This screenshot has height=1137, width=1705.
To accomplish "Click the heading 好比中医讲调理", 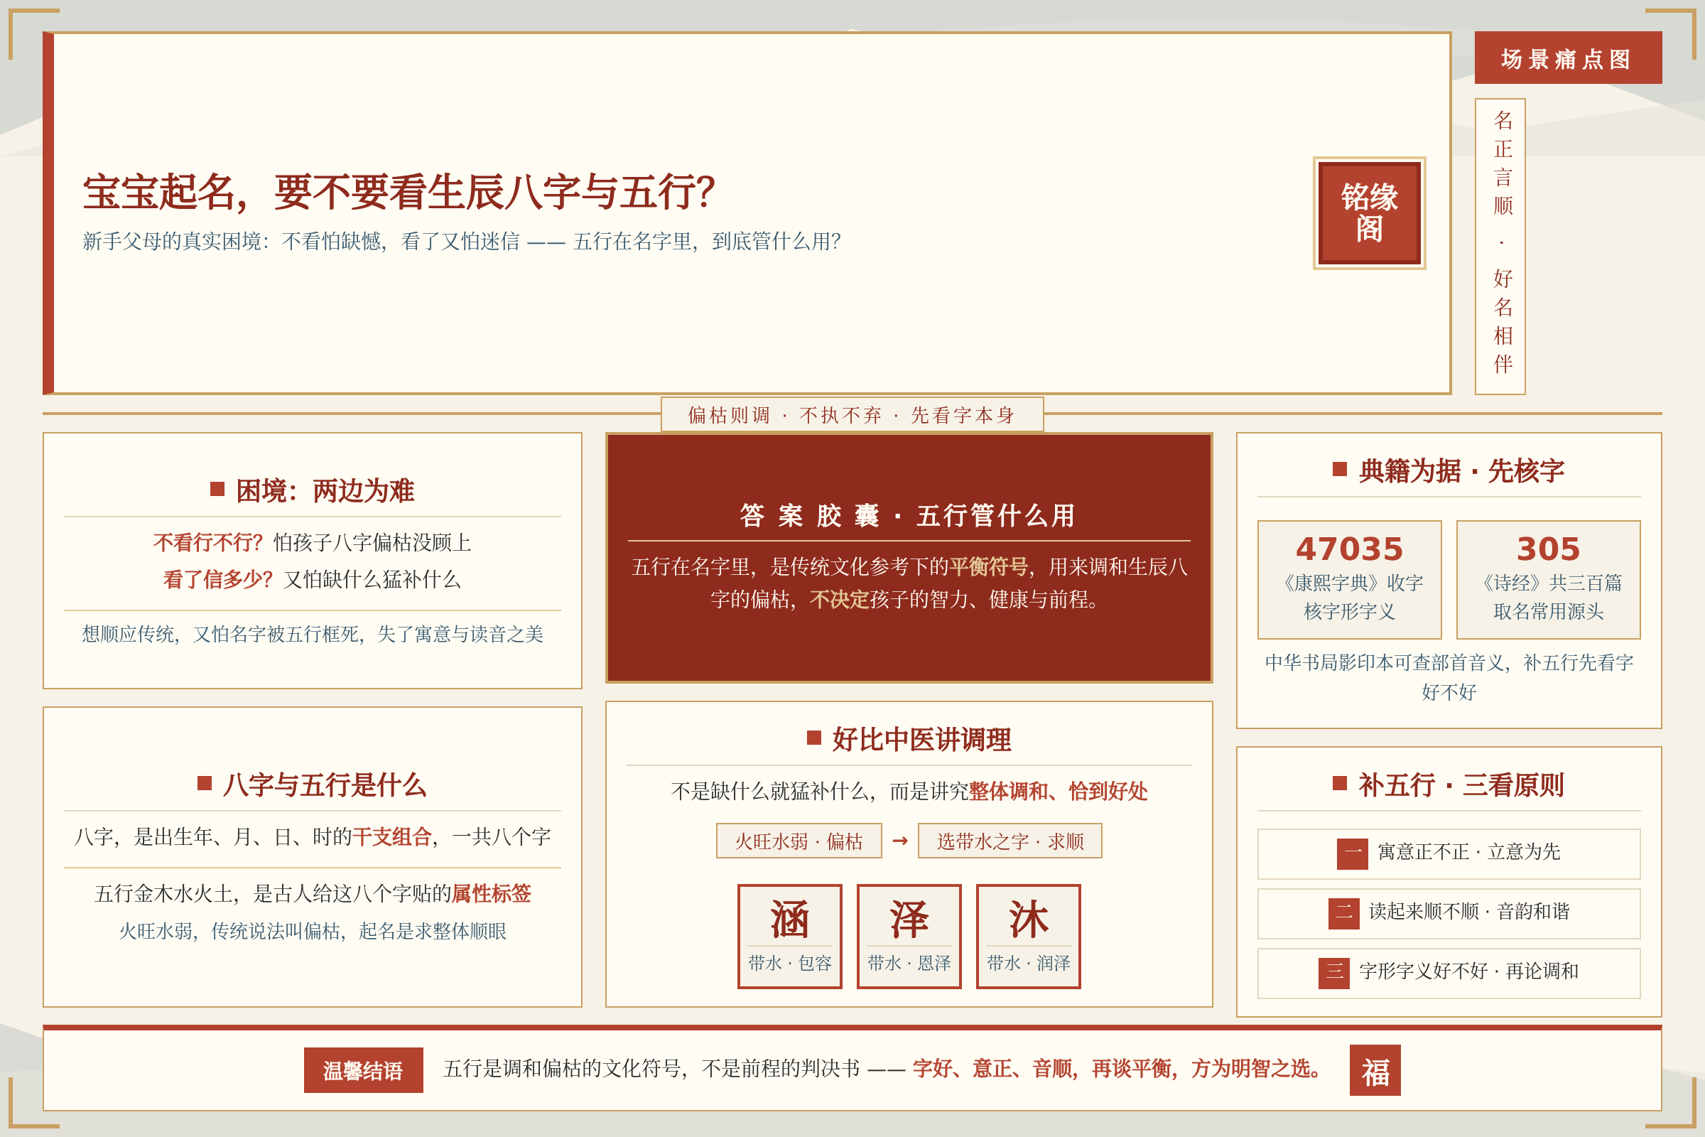I will [921, 739].
